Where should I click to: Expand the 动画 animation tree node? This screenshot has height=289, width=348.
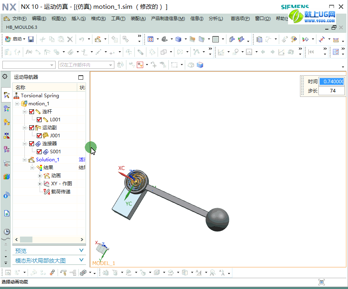tap(40, 176)
